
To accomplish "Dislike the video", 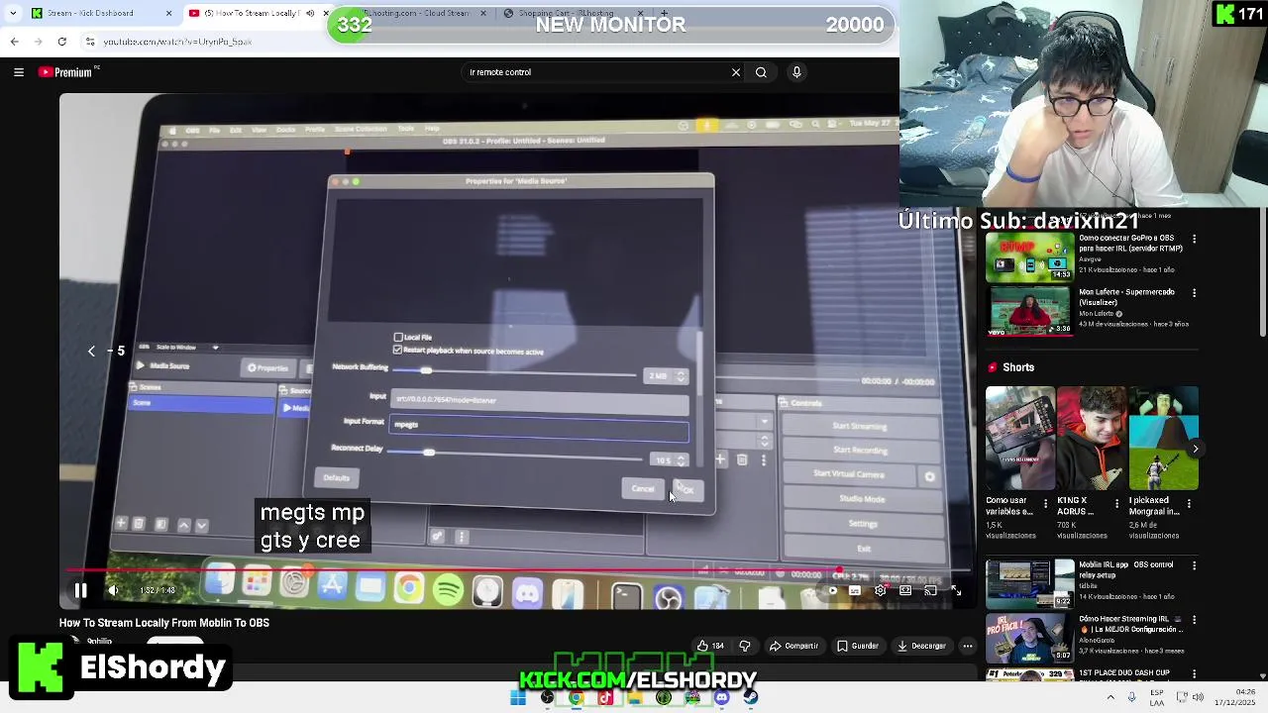I will pyautogui.click(x=745, y=646).
